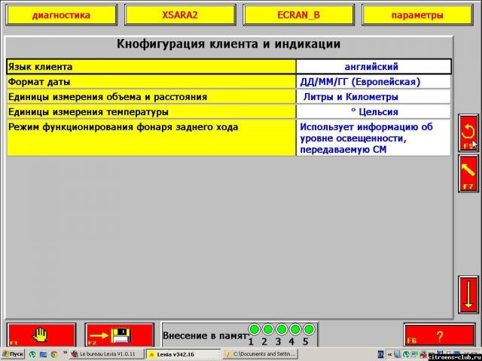Open the диагностика tab

tap(62, 15)
